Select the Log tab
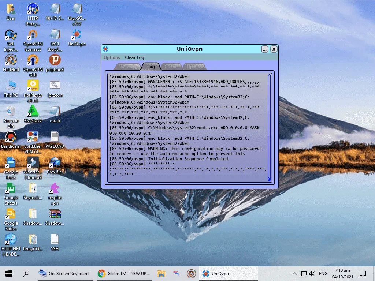The image size is (375, 281). click(151, 67)
